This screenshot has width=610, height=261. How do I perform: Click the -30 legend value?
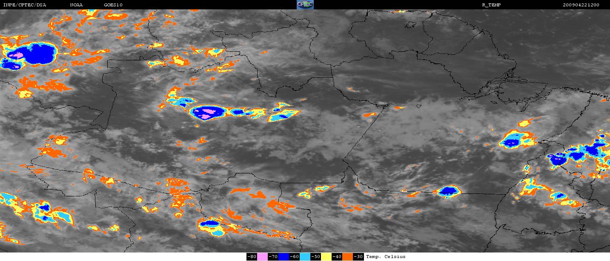(358, 257)
